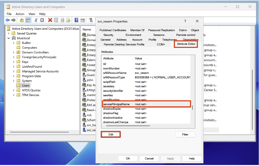The height and width of the screenshot is (166, 259).
Task: Click the Properties toolbar icon
Action: (x=56, y=20)
